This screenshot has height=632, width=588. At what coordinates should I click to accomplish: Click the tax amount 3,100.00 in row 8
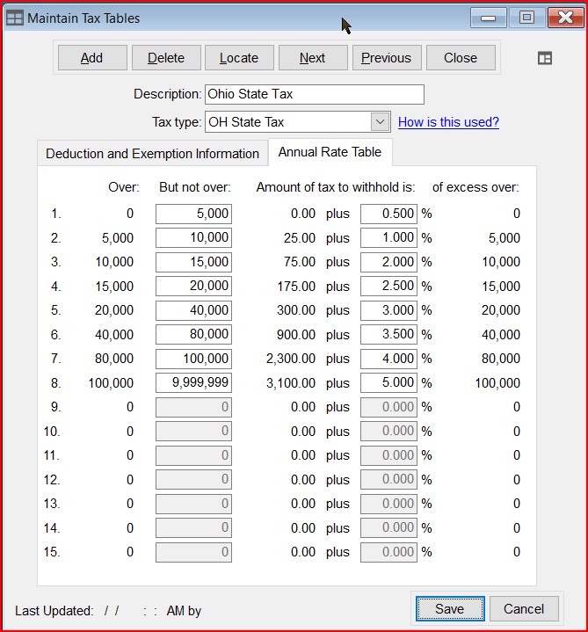tap(291, 383)
